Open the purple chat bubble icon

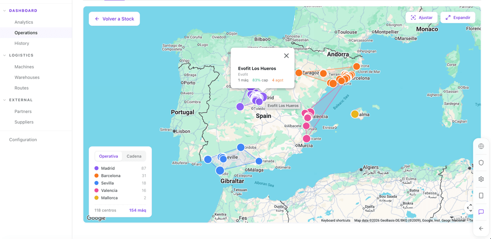(481, 212)
